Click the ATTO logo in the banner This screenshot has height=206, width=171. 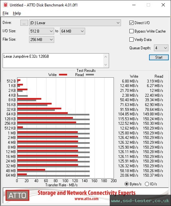(x=17, y=195)
